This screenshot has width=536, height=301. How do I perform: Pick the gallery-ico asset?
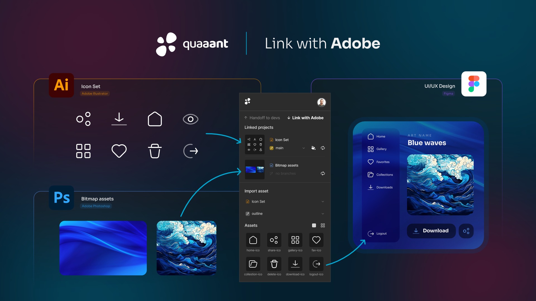click(x=295, y=240)
